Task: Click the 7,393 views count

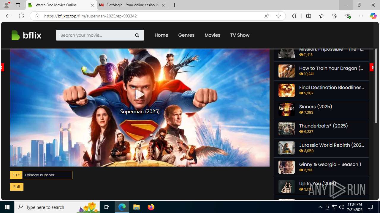Action: (306, 112)
